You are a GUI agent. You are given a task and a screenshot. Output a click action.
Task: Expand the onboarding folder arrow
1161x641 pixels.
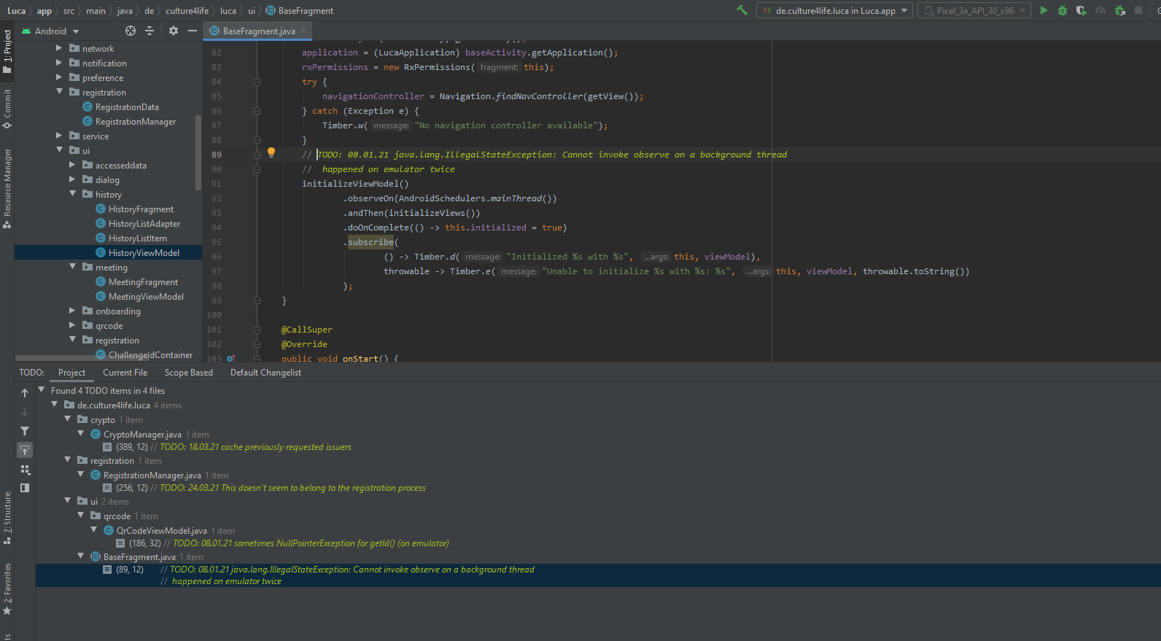coord(72,311)
